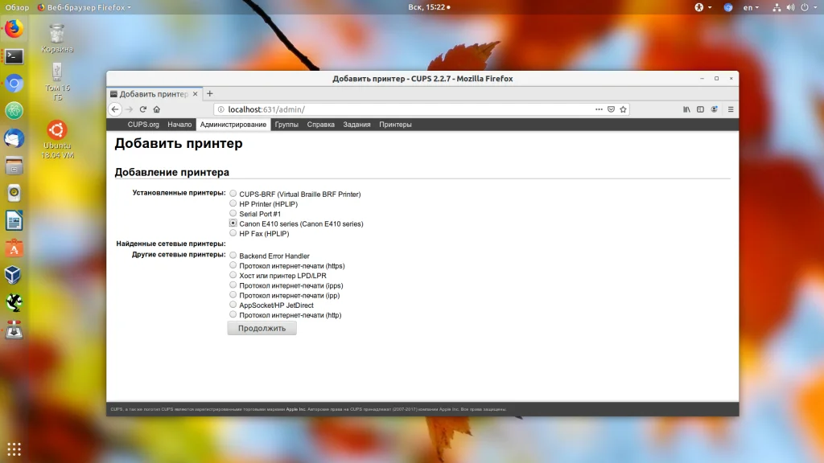Open the Принтеры tab
The width and height of the screenshot is (824, 463).
pos(395,125)
